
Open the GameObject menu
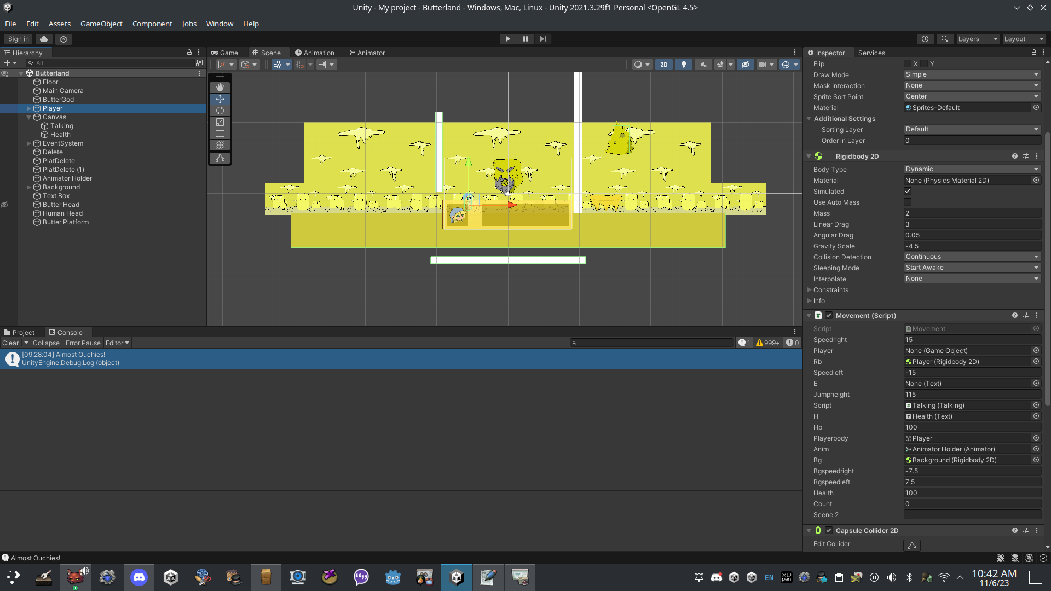101,24
